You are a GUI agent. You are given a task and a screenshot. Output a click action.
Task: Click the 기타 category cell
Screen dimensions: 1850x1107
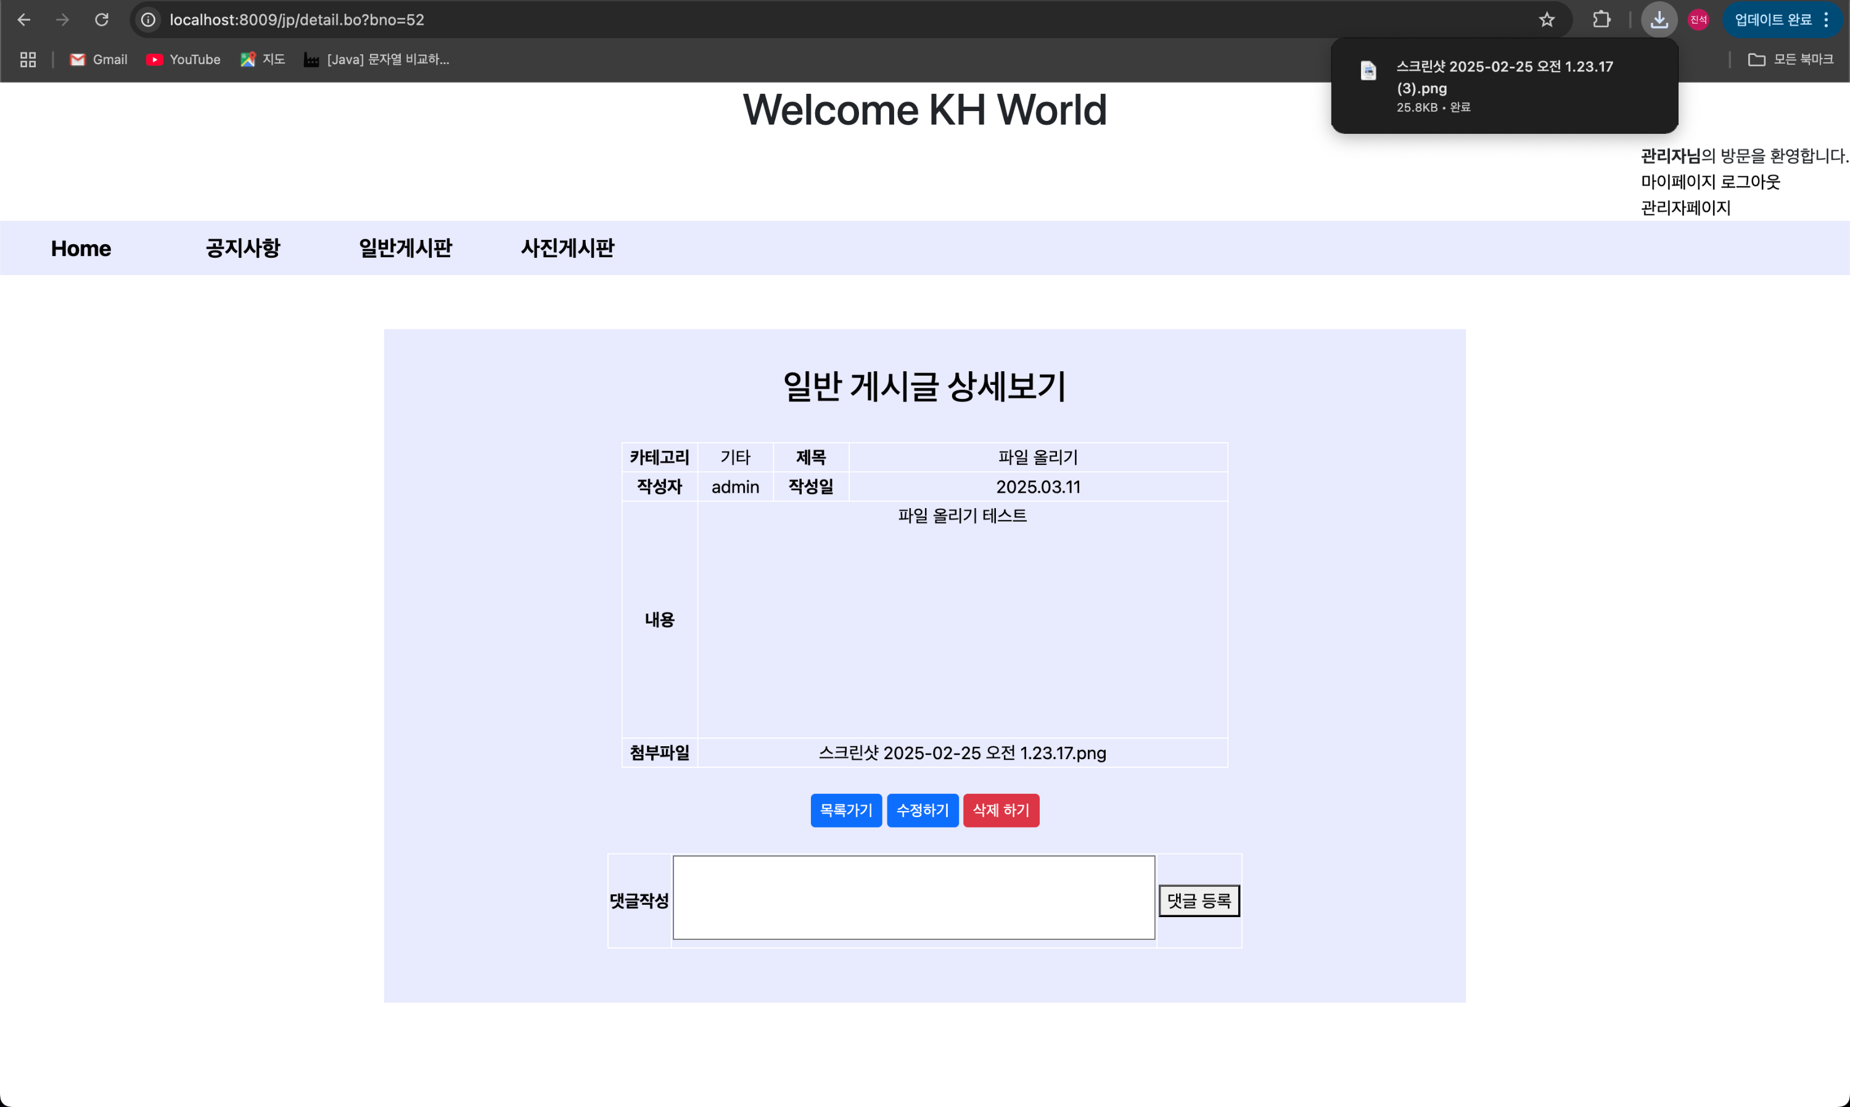click(x=735, y=458)
